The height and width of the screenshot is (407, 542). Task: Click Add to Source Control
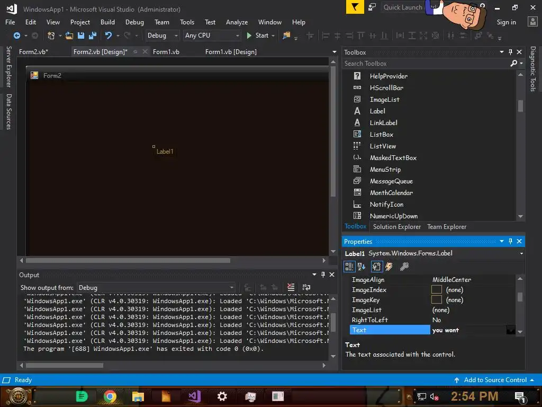pyautogui.click(x=495, y=379)
